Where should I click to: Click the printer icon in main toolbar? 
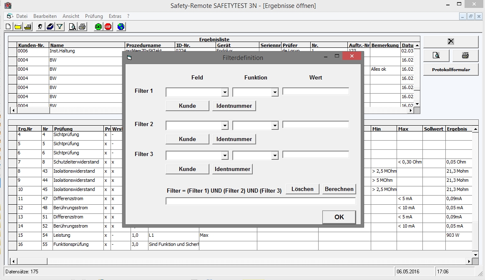coord(82,27)
